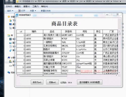Click the 保存为xml button

37,82
